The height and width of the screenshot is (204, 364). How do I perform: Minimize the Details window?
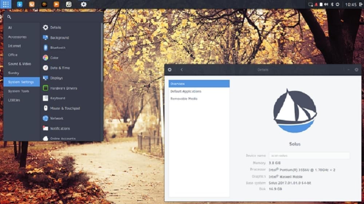[x=348, y=70]
